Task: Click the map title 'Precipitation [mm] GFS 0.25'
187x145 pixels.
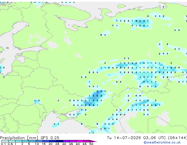Action: pyautogui.click(x=29, y=138)
